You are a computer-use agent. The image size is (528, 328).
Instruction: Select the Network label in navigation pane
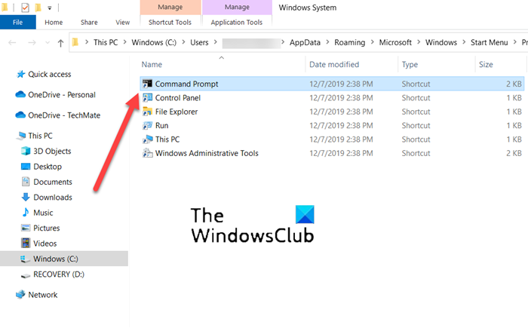click(43, 295)
